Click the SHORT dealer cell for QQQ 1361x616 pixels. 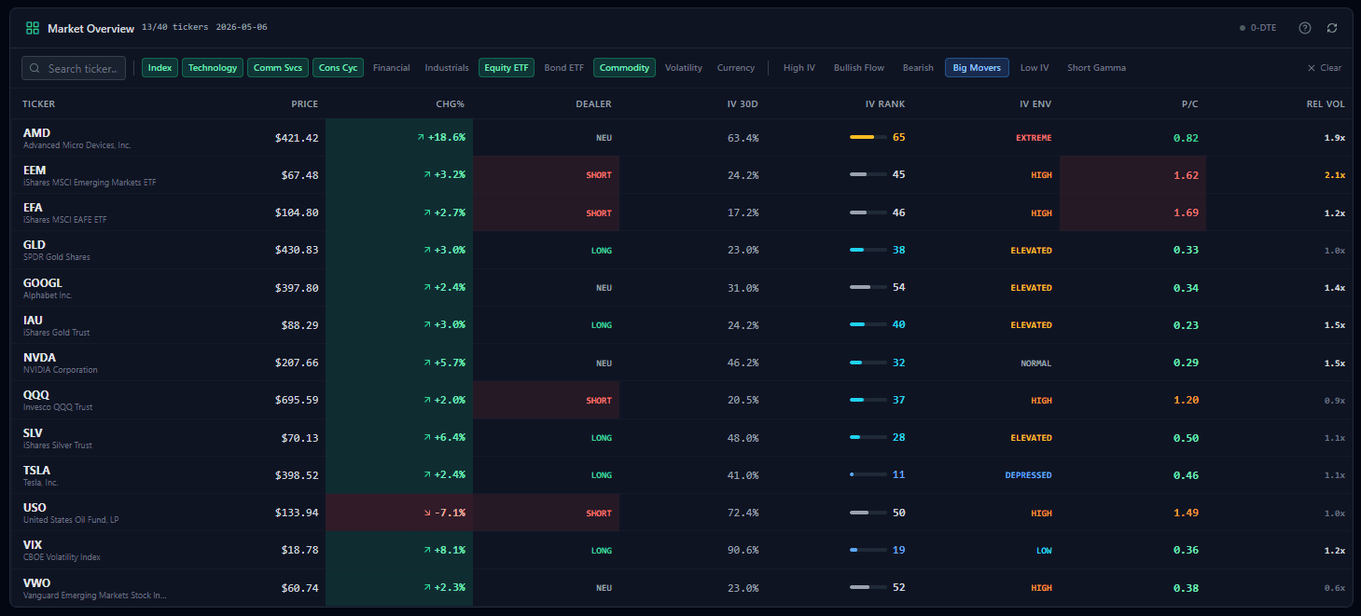[x=547, y=400]
